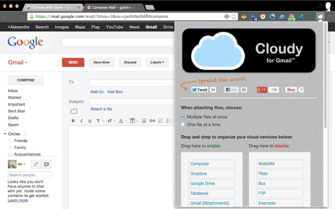Click the Subject input field
Viewport: 335px width, 209px height.
point(132,102)
